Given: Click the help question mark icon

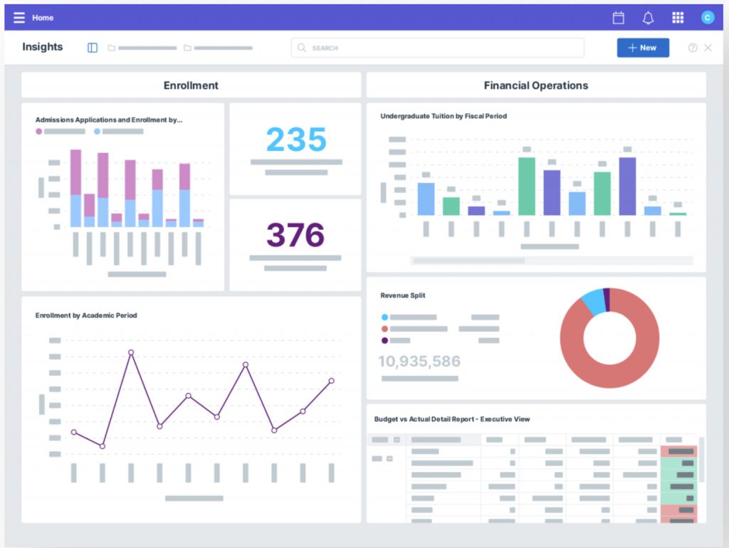Looking at the screenshot, I should [693, 48].
